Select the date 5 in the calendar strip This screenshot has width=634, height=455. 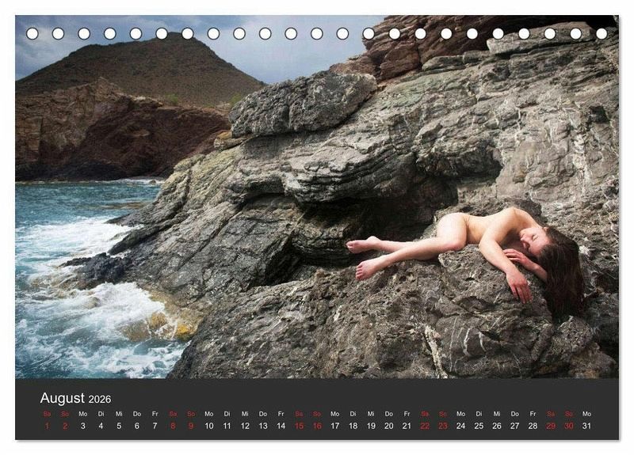[x=119, y=426]
